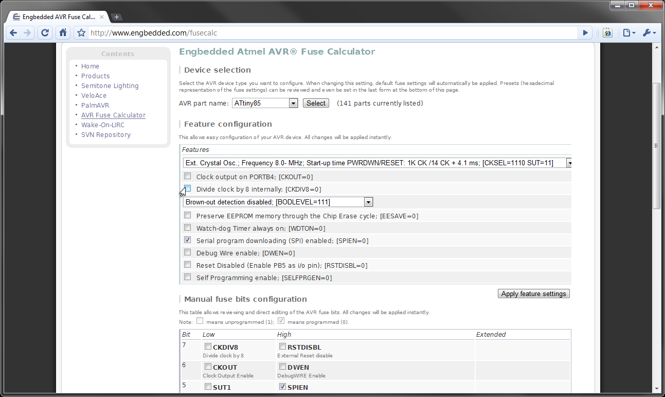Click the 'Low' column header
Image resolution: width=665 pixels, height=397 pixels.
[x=208, y=334]
